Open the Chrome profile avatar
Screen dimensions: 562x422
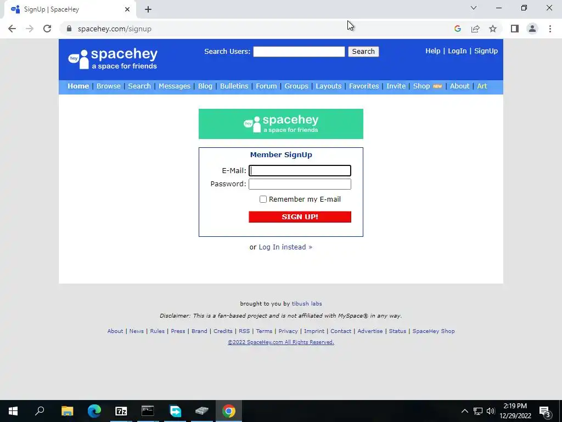click(x=532, y=29)
